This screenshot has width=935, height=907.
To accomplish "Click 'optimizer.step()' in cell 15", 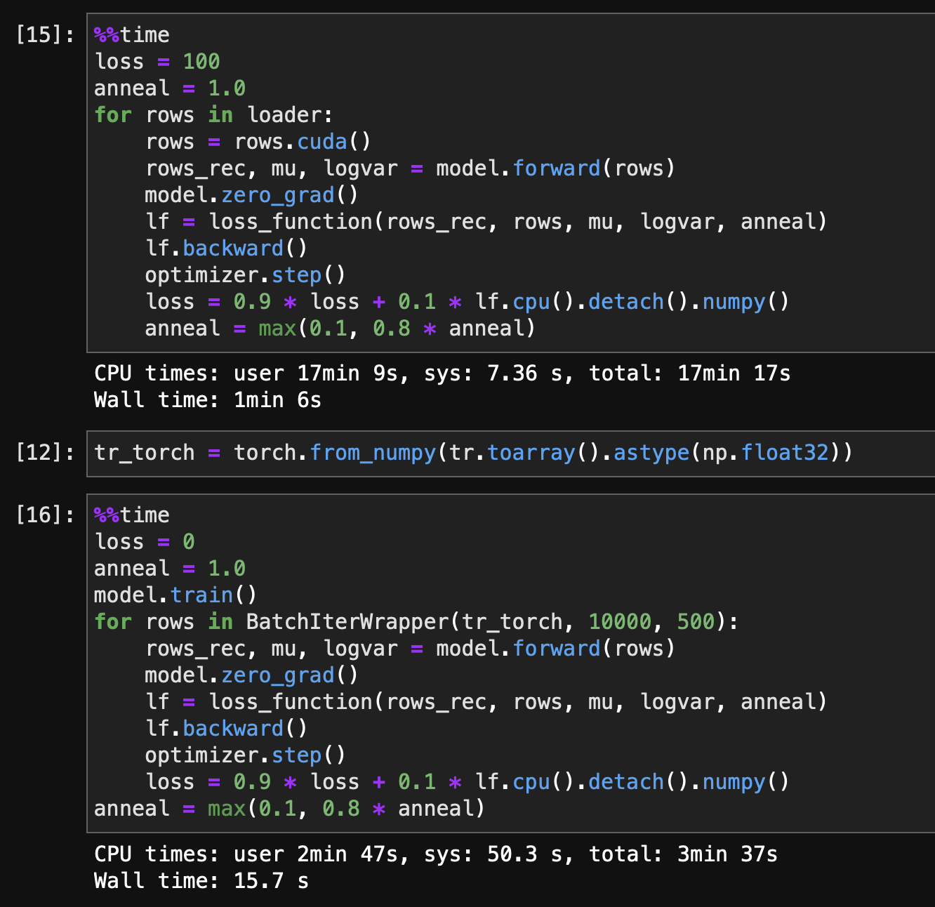I will 245,274.
